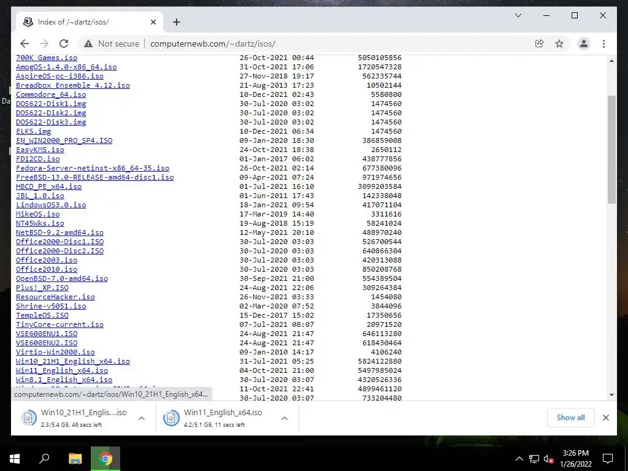Download MikeOS.iso
The height and width of the screenshot is (471, 628).
[37, 214]
